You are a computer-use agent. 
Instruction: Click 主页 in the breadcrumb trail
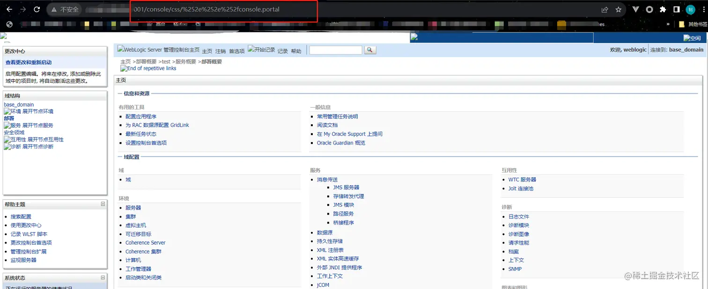pyautogui.click(x=125, y=62)
